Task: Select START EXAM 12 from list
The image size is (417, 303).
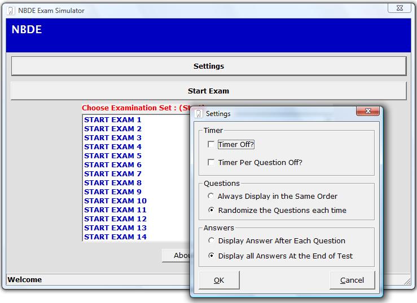Action: [x=116, y=219]
